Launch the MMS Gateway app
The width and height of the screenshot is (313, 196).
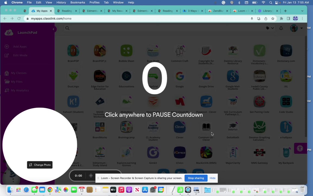(x=259, y=152)
